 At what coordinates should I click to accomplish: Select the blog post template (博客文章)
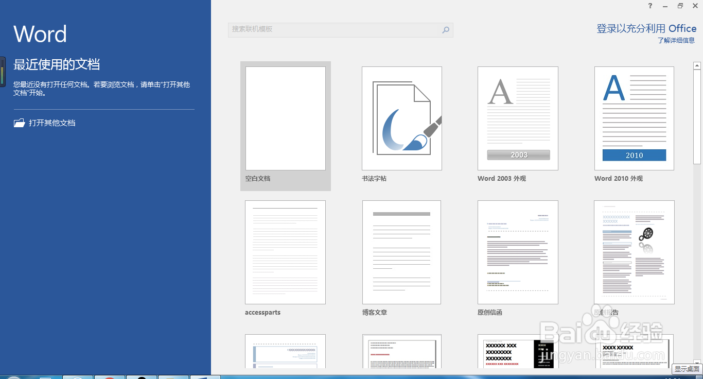point(401,252)
